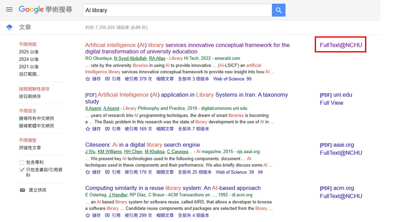
Task: Sort results with 按日期排序
Action: [x=30, y=96]
